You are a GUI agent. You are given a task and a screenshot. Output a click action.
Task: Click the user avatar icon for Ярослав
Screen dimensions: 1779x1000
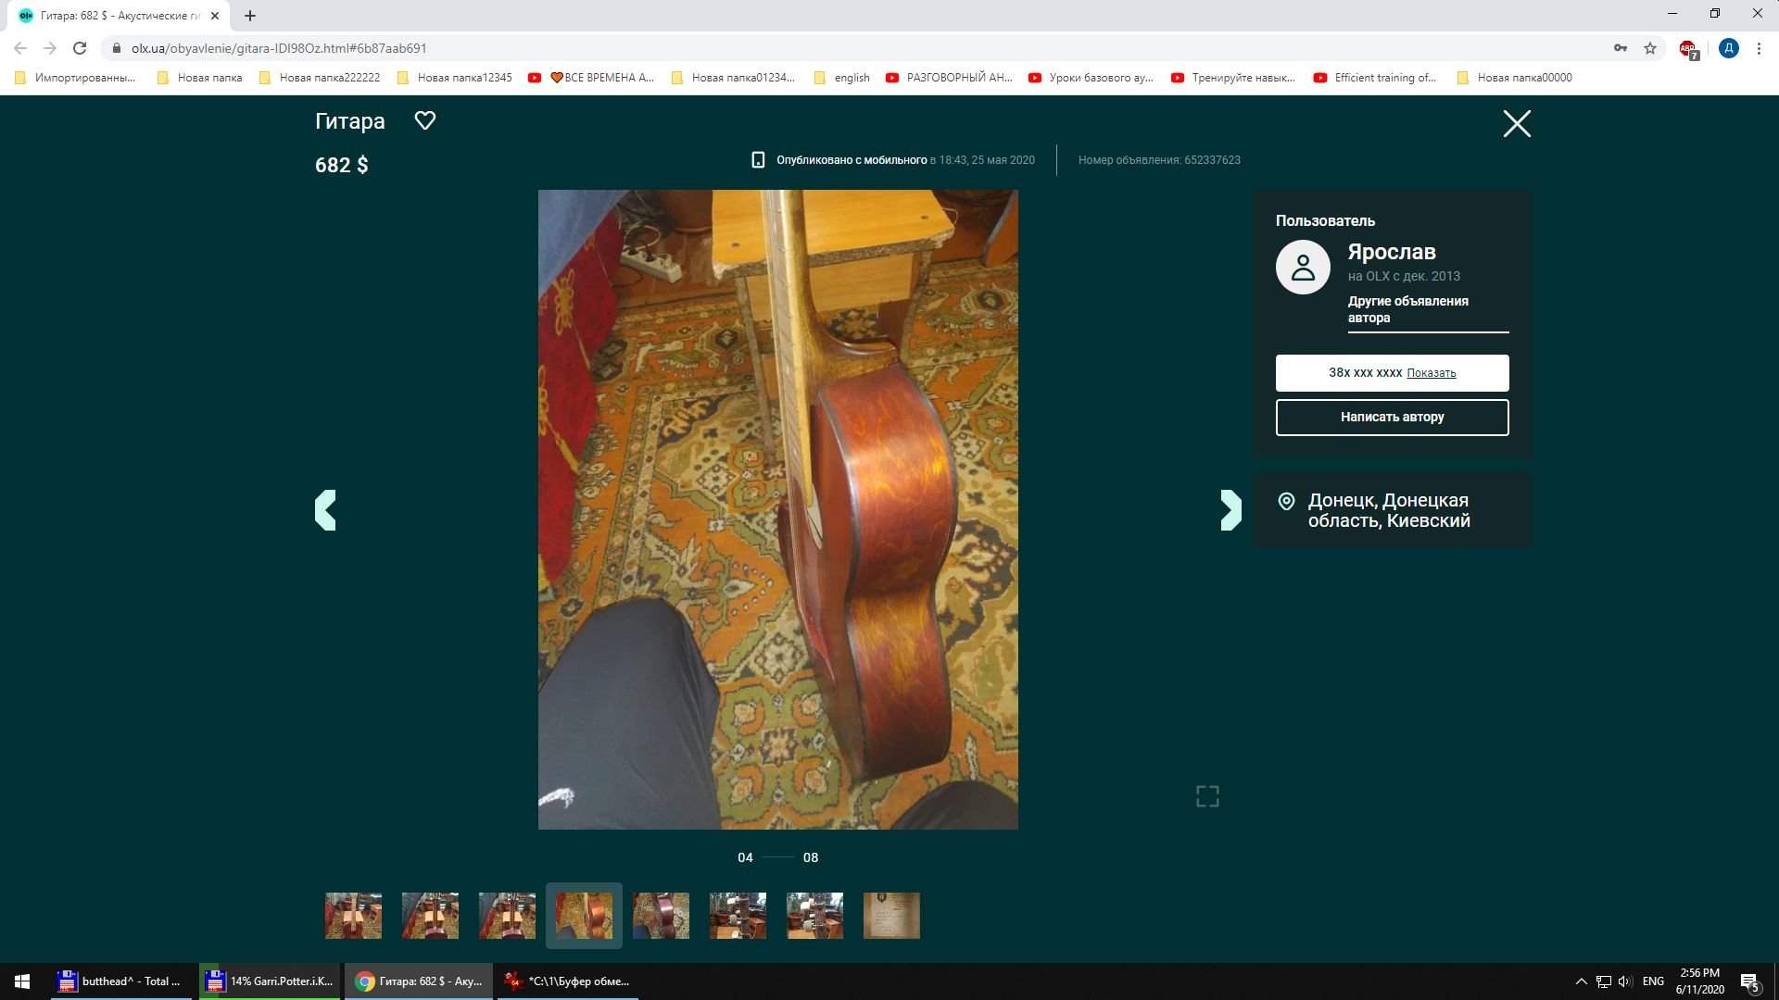[x=1303, y=268]
